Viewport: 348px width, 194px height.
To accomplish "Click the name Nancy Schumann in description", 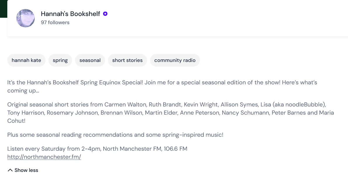I will pos(245,113).
